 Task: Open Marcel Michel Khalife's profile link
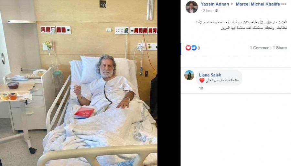point(258,4)
